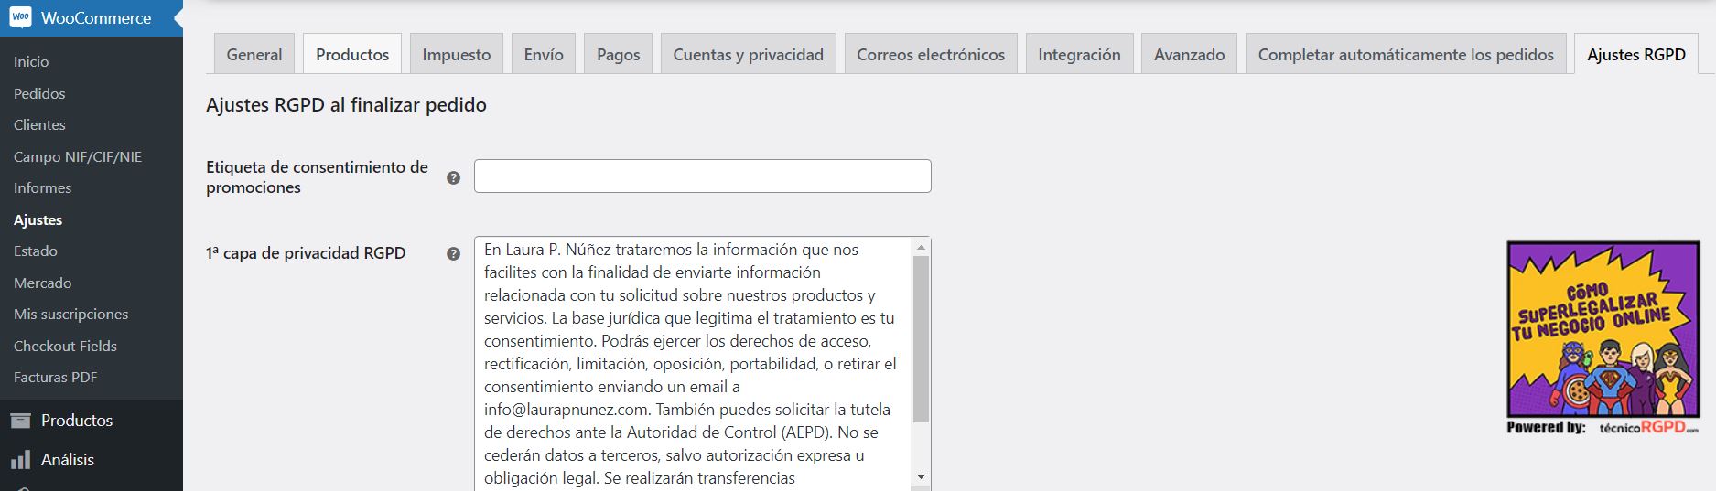Click the 'Ajustes RGPD al finalizar pedido' heading
Screen dimensions: 1716x491
(x=346, y=105)
